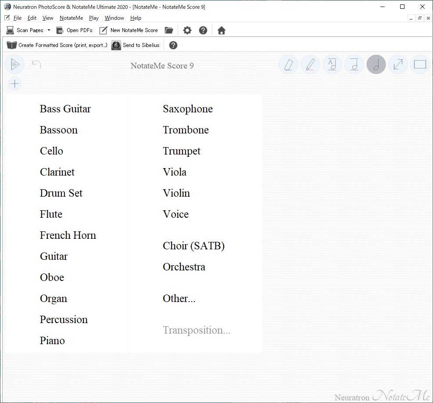Select the underlined note tool
The image size is (433, 403).
[354, 65]
